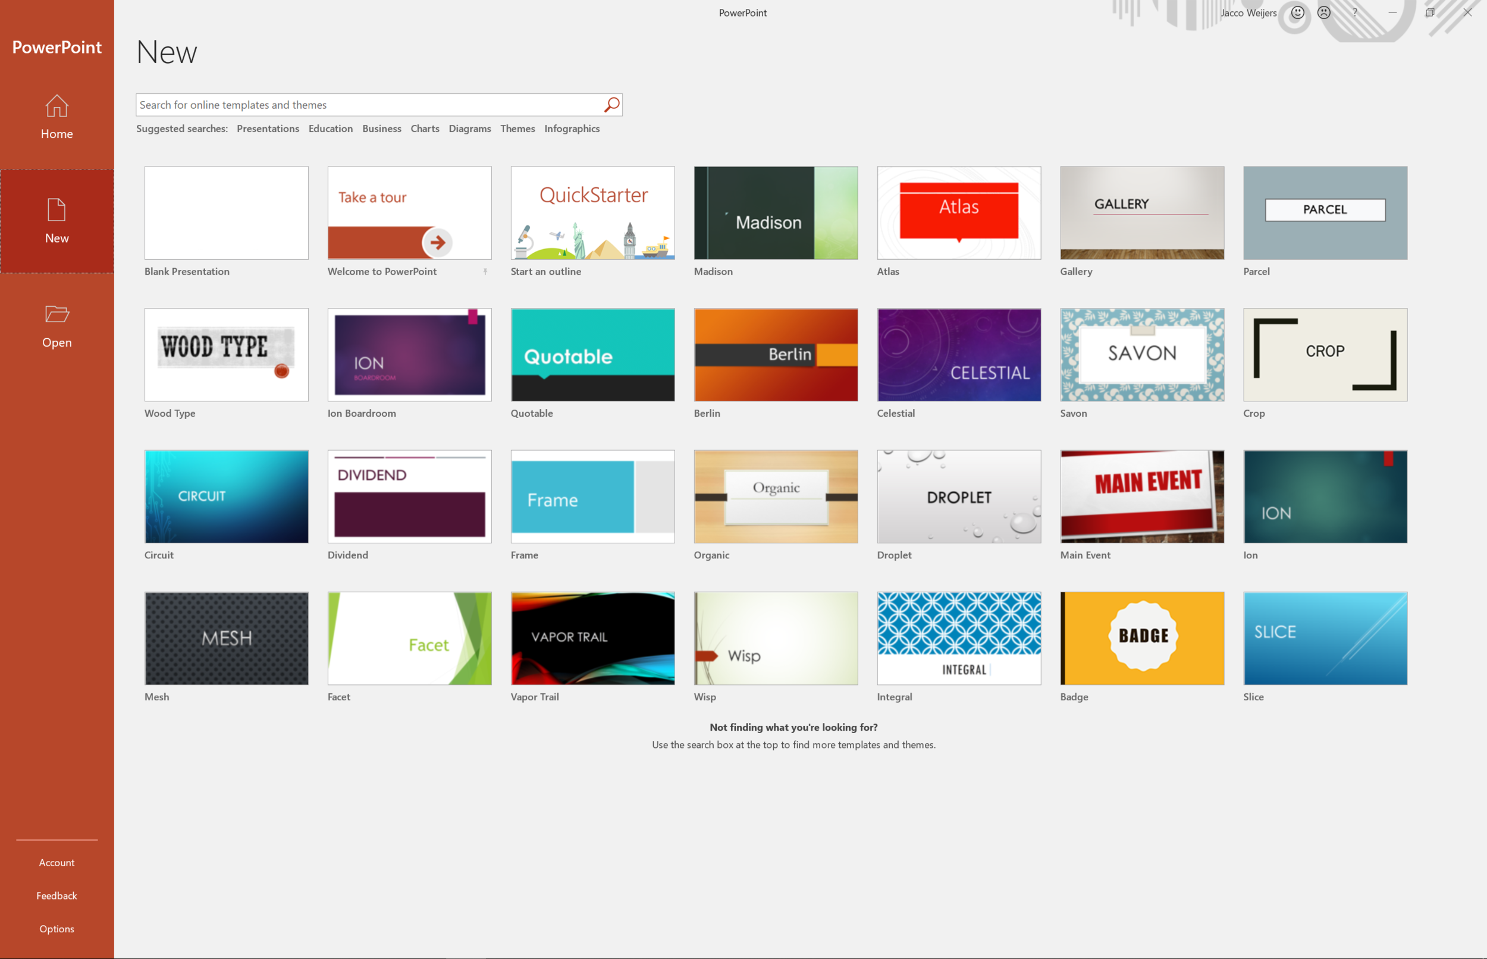
Task: Search suggested Education category
Action: (331, 128)
